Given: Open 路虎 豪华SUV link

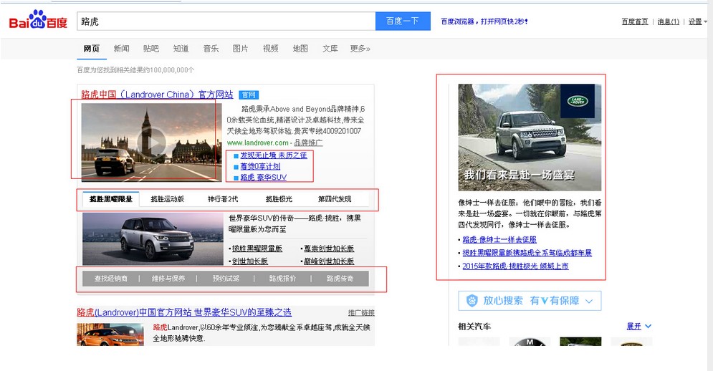Looking at the screenshot, I should click(x=264, y=178).
